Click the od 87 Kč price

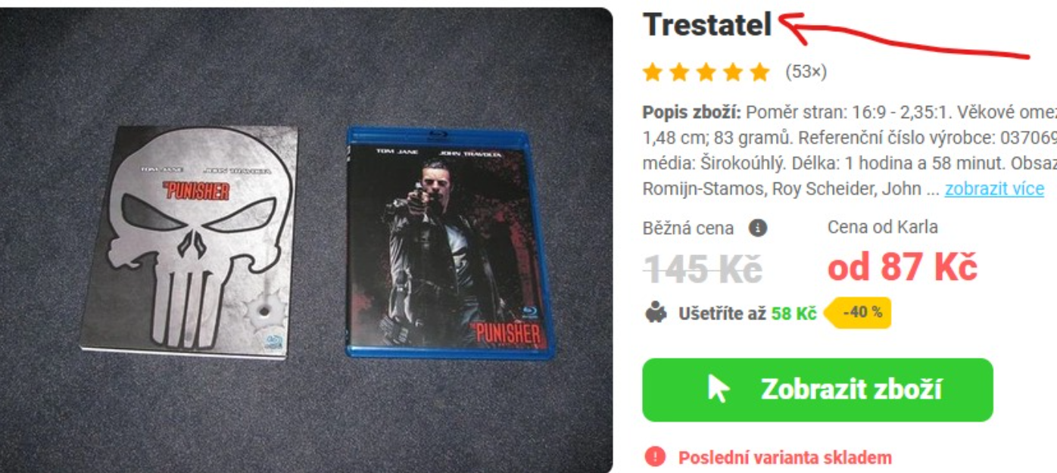903,267
